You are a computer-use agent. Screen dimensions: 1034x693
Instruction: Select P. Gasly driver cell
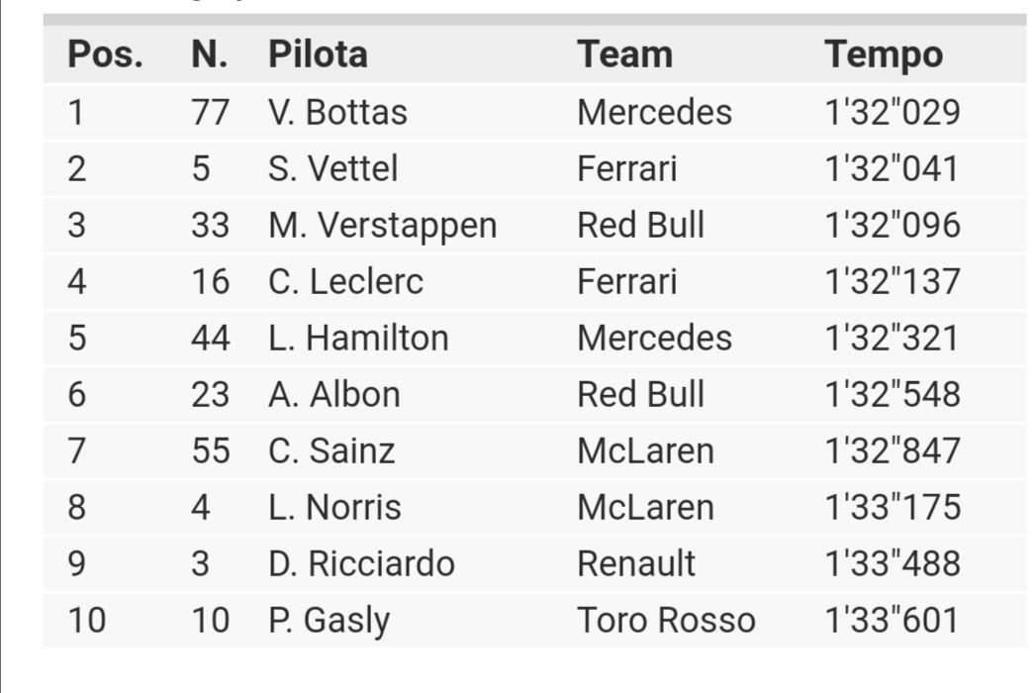(x=329, y=621)
